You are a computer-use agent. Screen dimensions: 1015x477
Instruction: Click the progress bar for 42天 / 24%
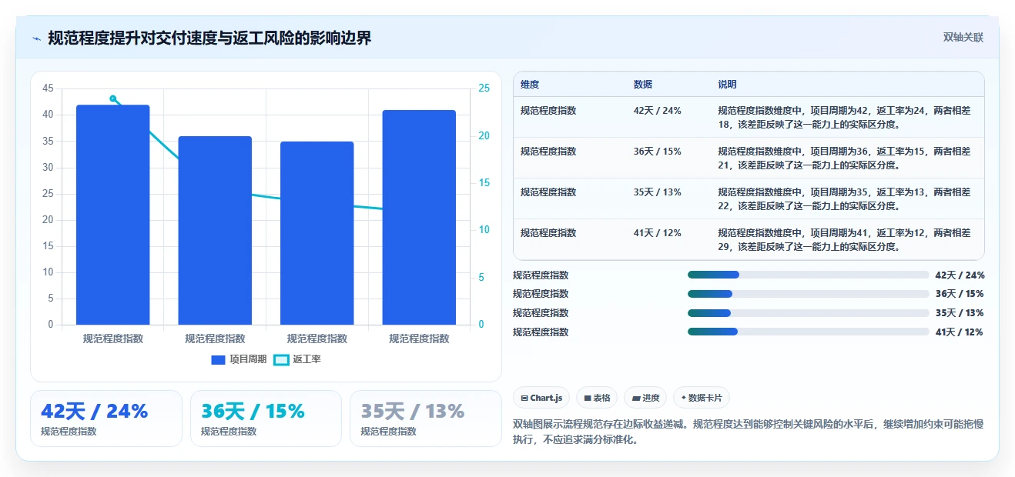pyautogui.click(x=809, y=275)
